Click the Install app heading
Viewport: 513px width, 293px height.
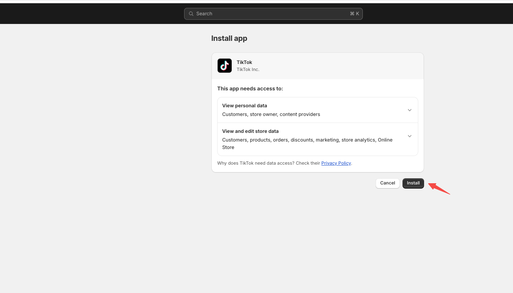tap(229, 38)
